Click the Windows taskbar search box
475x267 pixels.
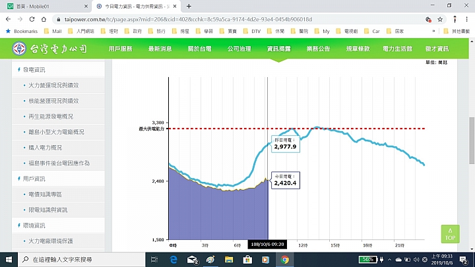coord(82,260)
